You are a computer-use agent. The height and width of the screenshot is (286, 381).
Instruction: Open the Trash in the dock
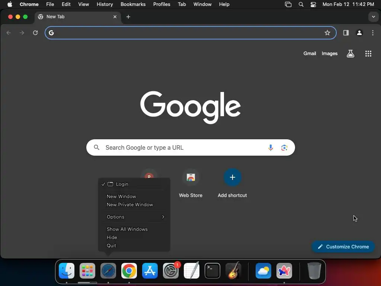click(x=314, y=271)
